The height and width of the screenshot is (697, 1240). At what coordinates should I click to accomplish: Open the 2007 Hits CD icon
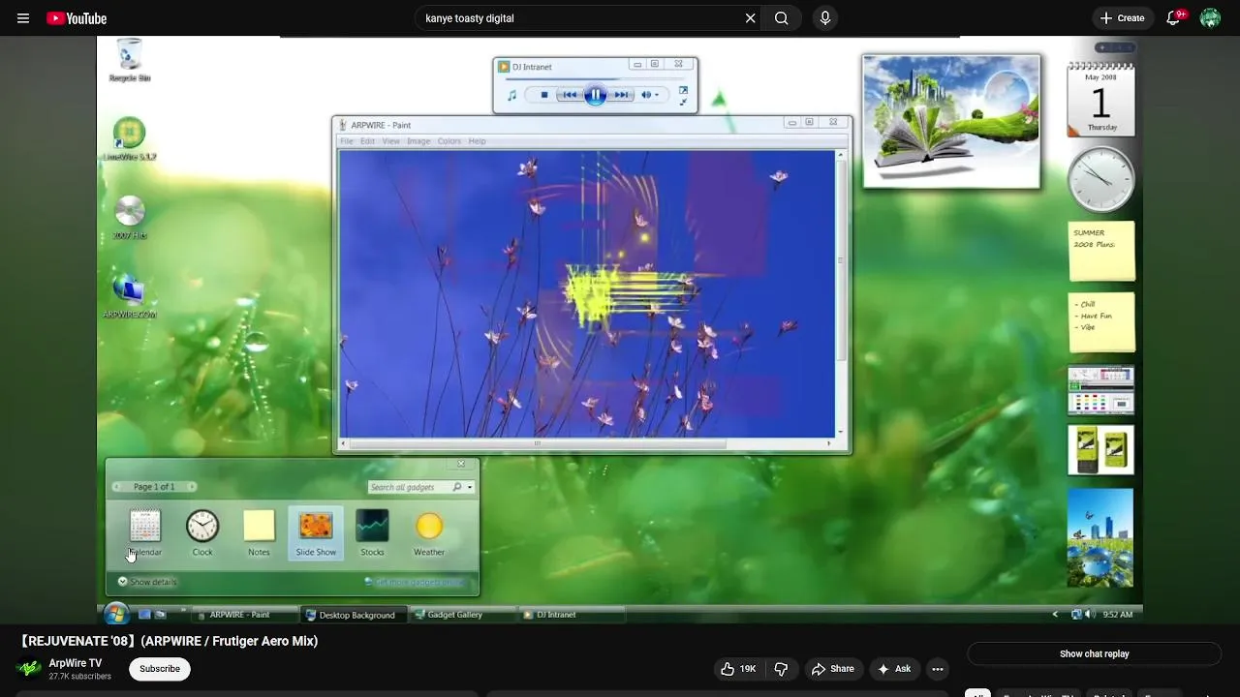click(129, 218)
